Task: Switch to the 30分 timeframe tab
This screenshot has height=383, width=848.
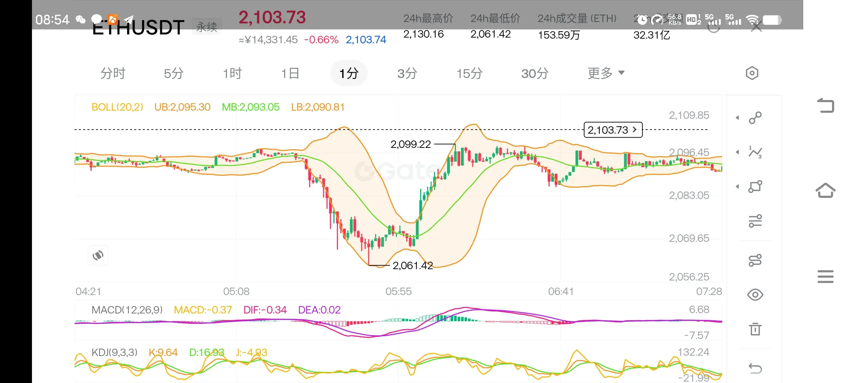Action: click(x=535, y=73)
